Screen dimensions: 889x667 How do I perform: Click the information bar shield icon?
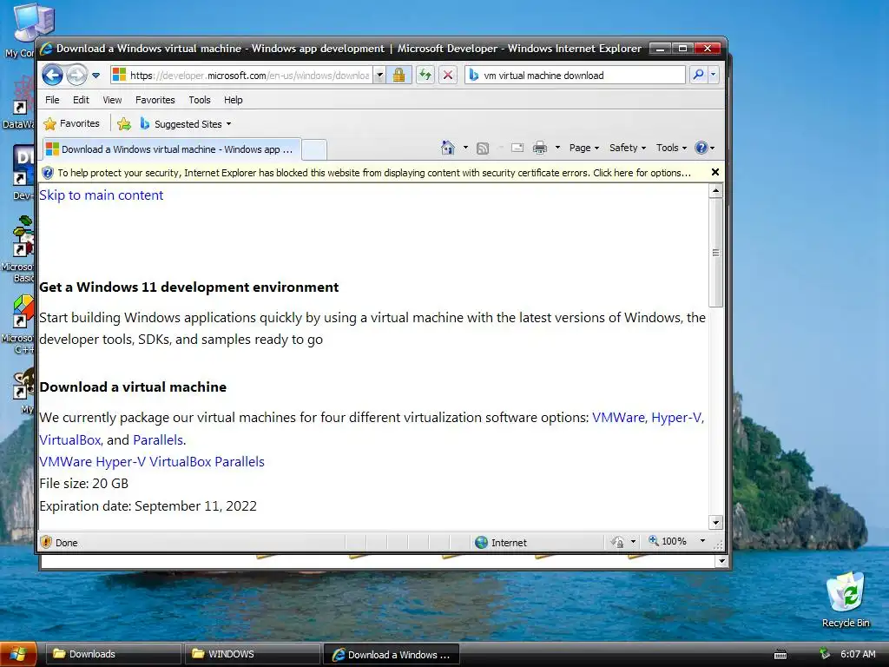(x=48, y=173)
